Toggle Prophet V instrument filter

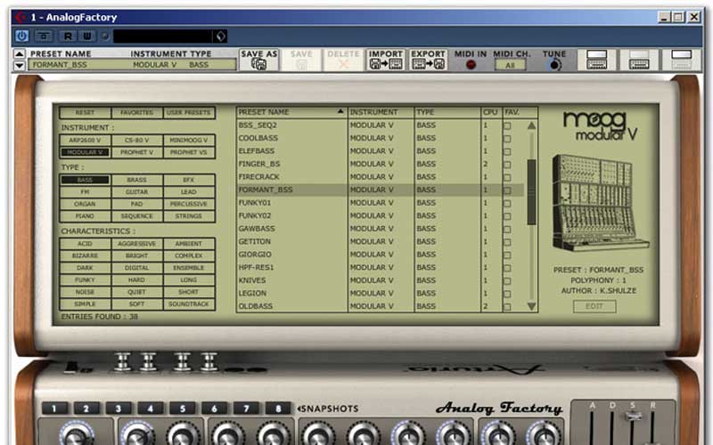tap(137, 152)
